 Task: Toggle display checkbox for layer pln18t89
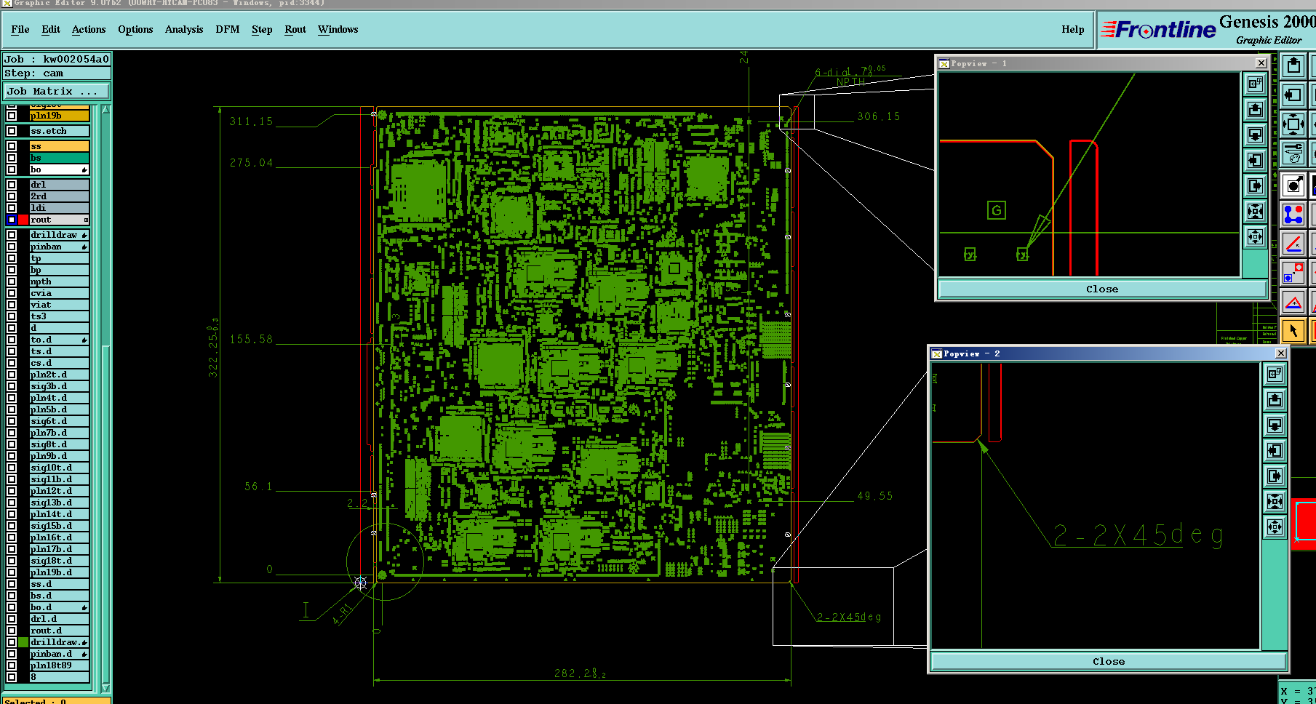click(12, 665)
